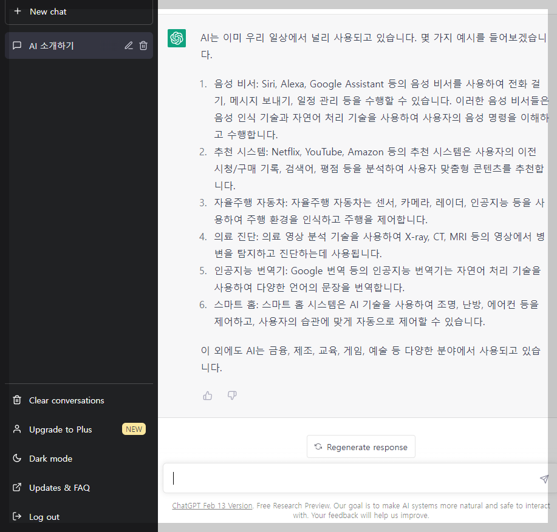Give the response a thumbs down
Image resolution: width=557 pixels, height=532 pixels.
[232, 396]
